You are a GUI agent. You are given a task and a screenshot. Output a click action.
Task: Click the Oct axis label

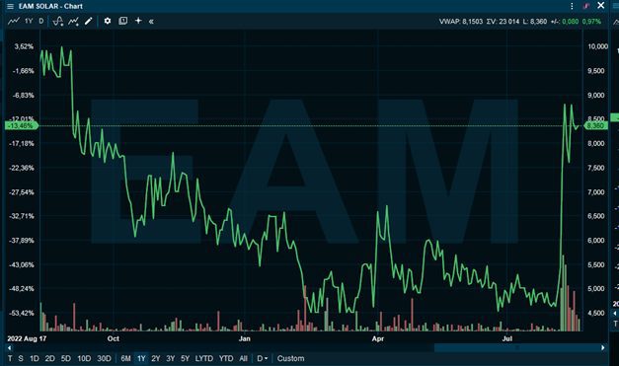[x=114, y=338]
